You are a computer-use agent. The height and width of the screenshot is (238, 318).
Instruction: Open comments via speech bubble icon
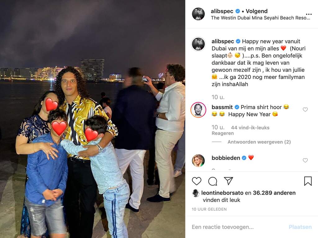212,181
